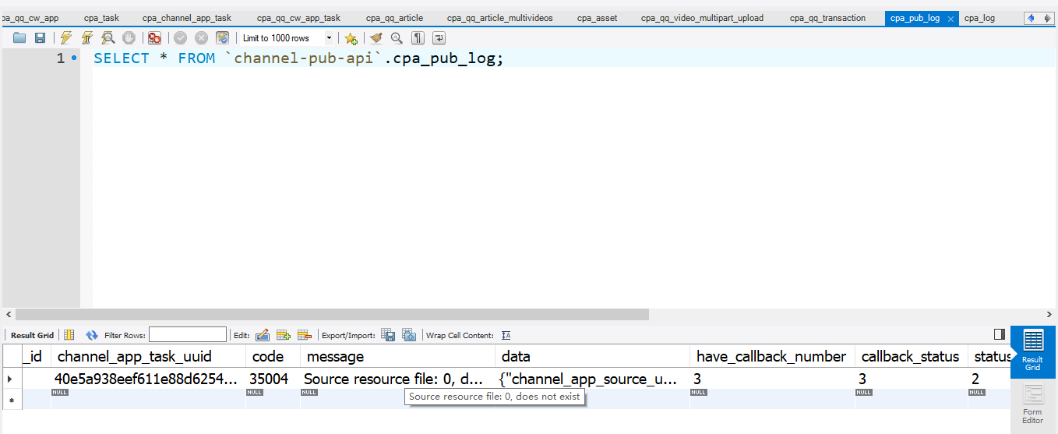The width and height of the screenshot is (1058, 434).
Task: Delete selected rows using Edit toolbar
Action: point(304,335)
